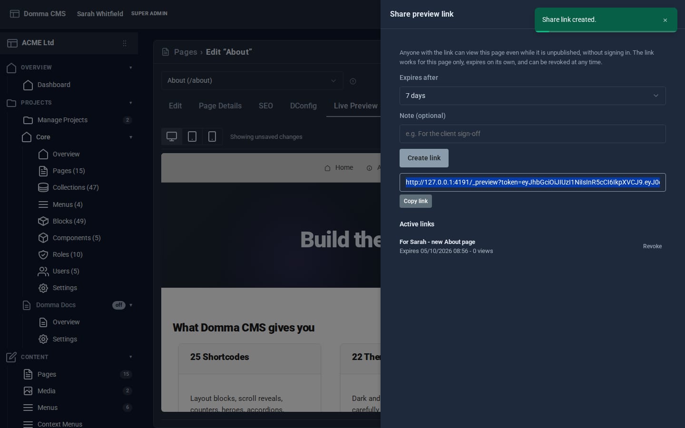685x428 pixels.
Task: Click the Blocks (49) cube icon
Action: [x=43, y=221]
